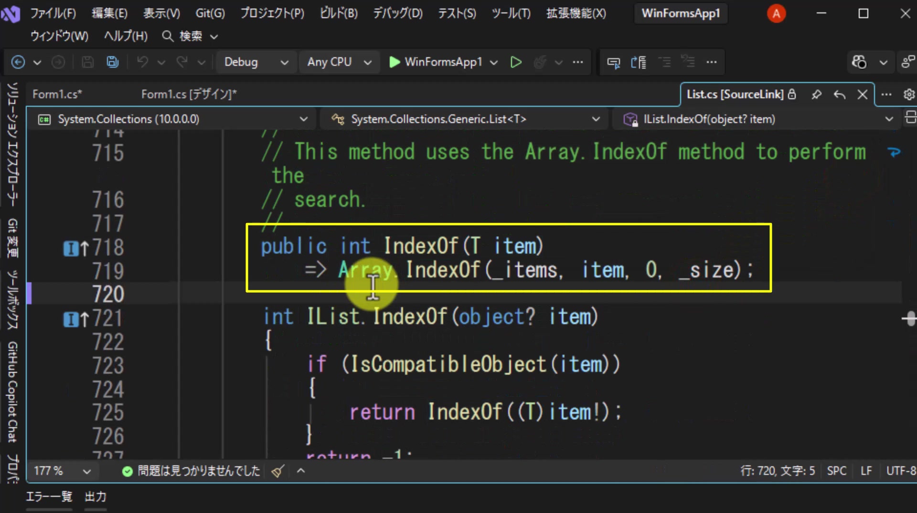The width and height of the screenshot is (917, 513).
Task: Open GitHub Copilot icon in the toolbar
Action: (859, 62)
